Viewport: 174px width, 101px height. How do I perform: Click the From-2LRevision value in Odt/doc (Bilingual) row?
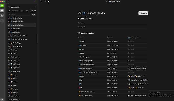click(x=138, y=69)
